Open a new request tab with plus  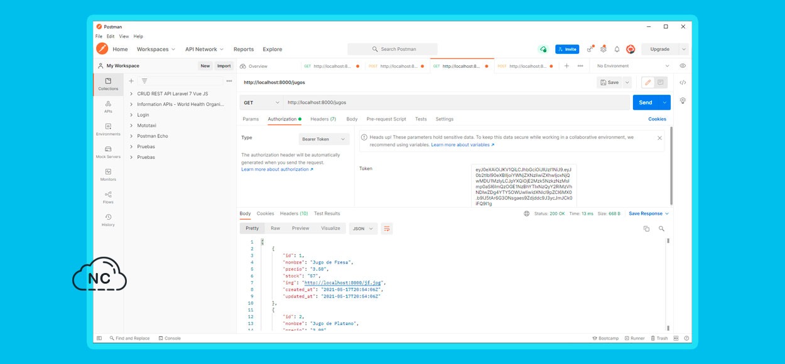566,66
